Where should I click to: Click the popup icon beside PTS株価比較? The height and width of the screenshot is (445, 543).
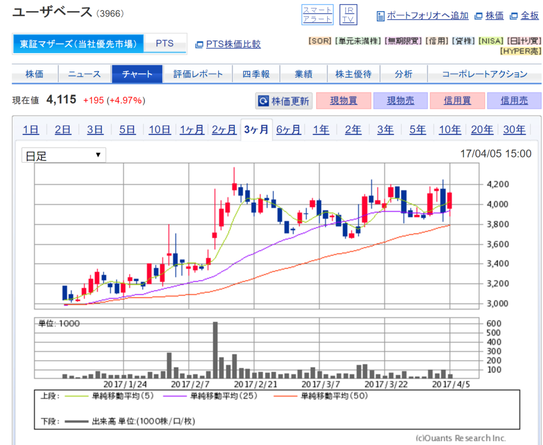tap(199, 45)
